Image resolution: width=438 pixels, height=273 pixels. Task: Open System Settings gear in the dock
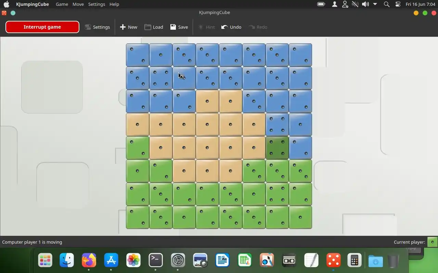pyautogui.click(x=178, y=261)
